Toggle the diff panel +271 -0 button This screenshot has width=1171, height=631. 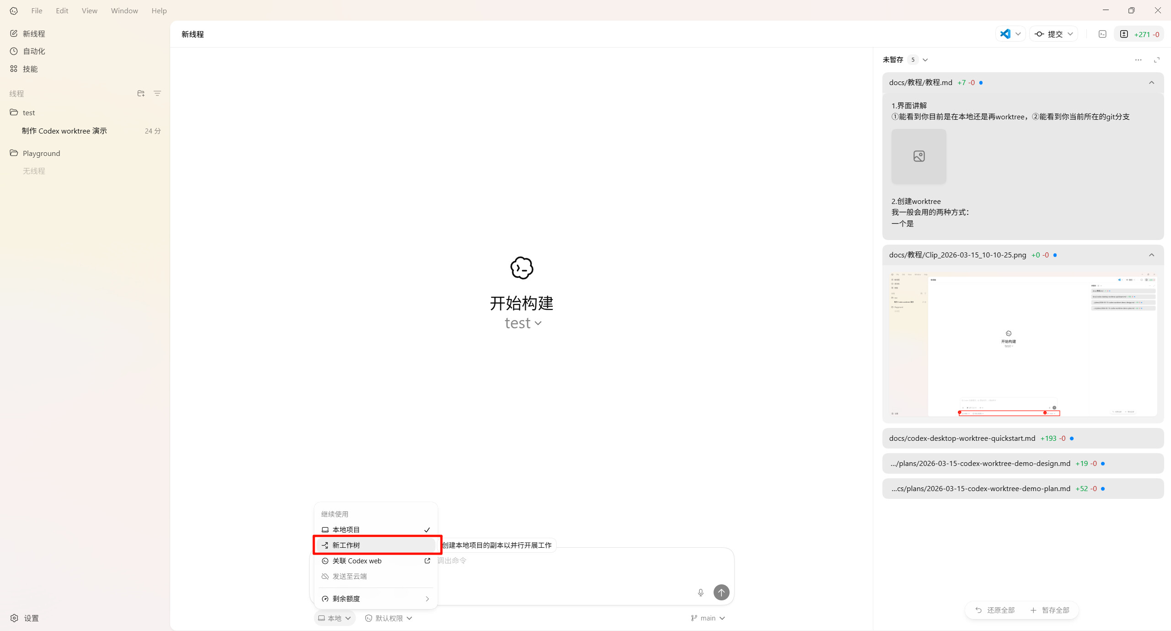point(1139,34)
